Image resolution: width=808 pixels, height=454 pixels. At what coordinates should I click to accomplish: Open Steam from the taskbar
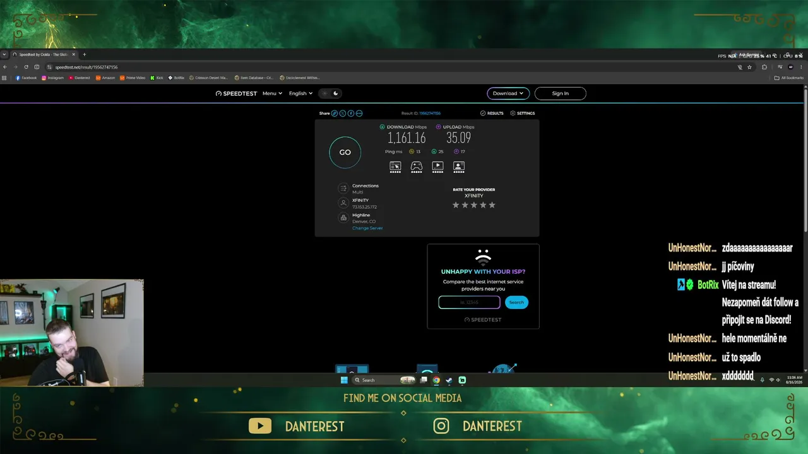tap(449, 380)
